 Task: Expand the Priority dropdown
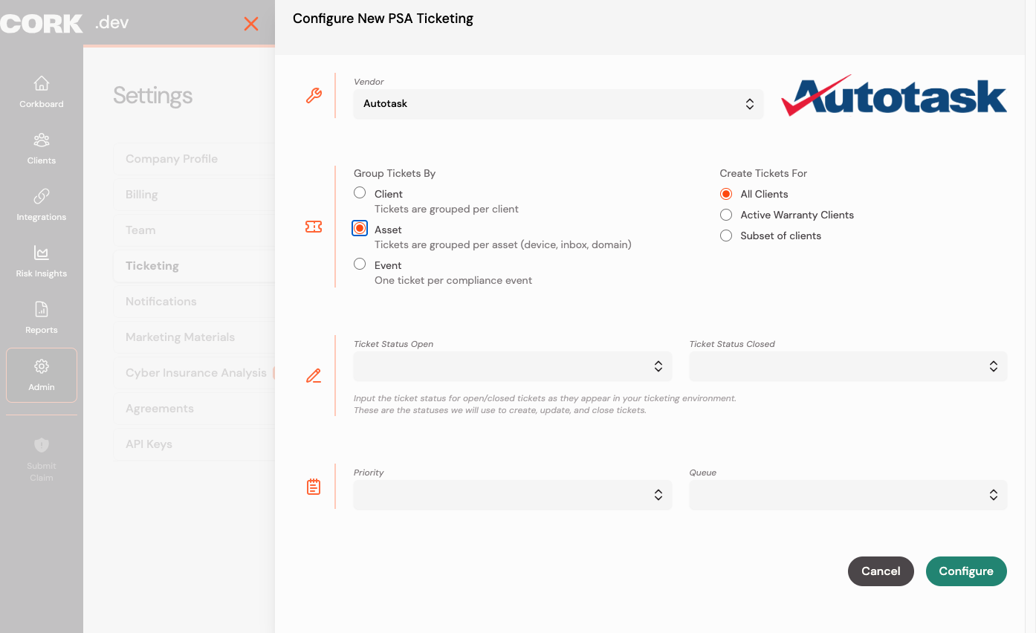(x=513, y=495)
